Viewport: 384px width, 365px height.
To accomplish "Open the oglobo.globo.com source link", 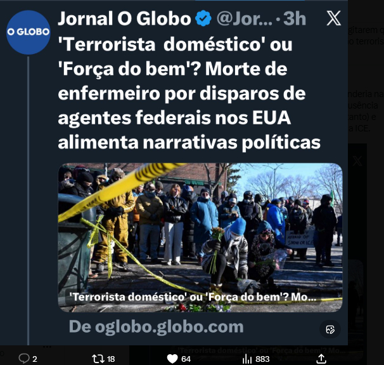I will pyautogui.click(x=157, y=327).
